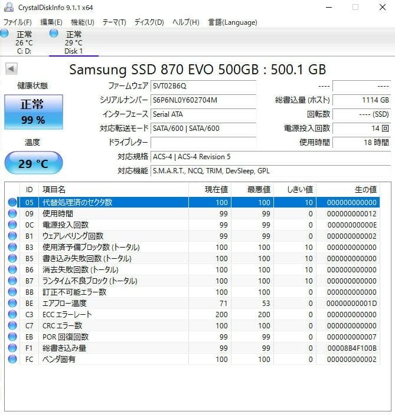
Task: Click the transfer mode field SATA/600 | SATA/600
Action: [203, 129]
